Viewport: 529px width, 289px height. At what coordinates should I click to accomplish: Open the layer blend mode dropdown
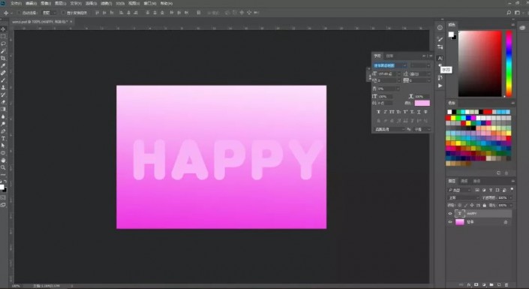(x=463, y=197)
